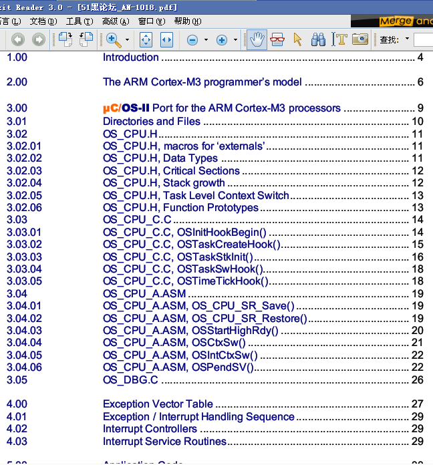Go to the previous view with the back arrow
Image resolution: width=433 pixels, height=465 pixels.
pos(18,39)
